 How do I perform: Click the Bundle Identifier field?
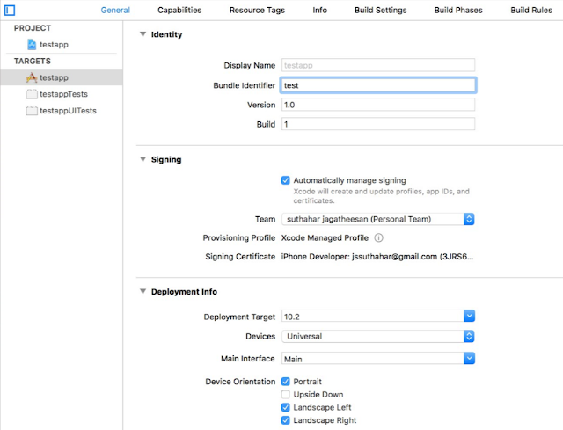coord(378,85)
